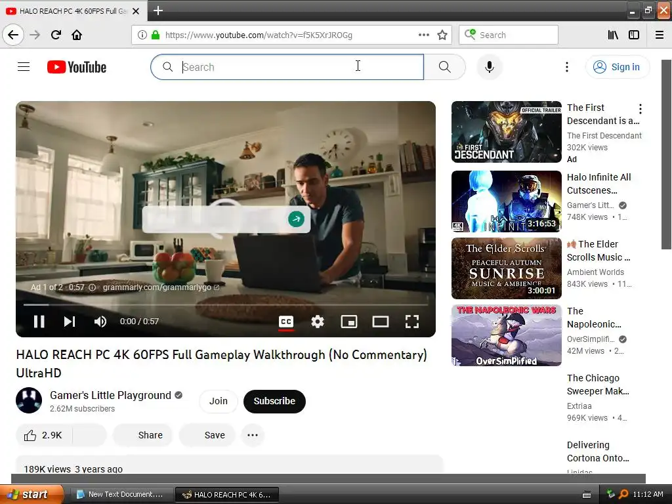Expand the description showing 189K views
The height and width of the screenshot is (504, 672).
(x=229, y=465)
